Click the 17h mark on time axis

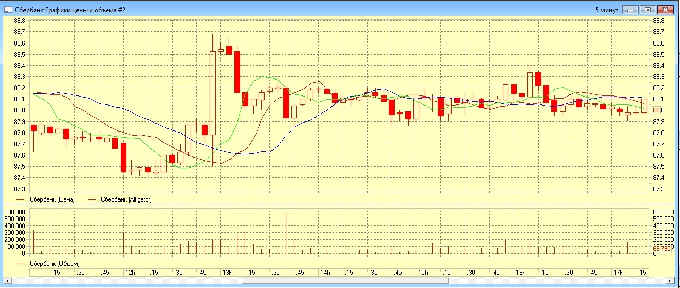618,272
